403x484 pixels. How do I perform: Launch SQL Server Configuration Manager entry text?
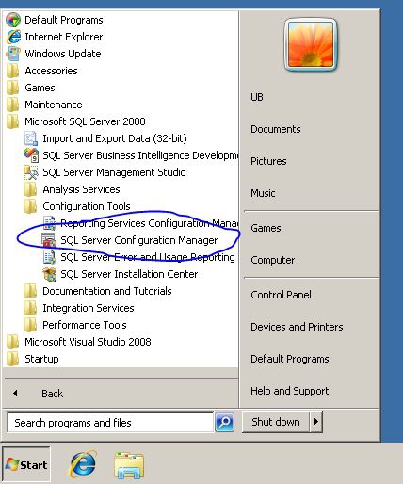(x=139, y=240)
